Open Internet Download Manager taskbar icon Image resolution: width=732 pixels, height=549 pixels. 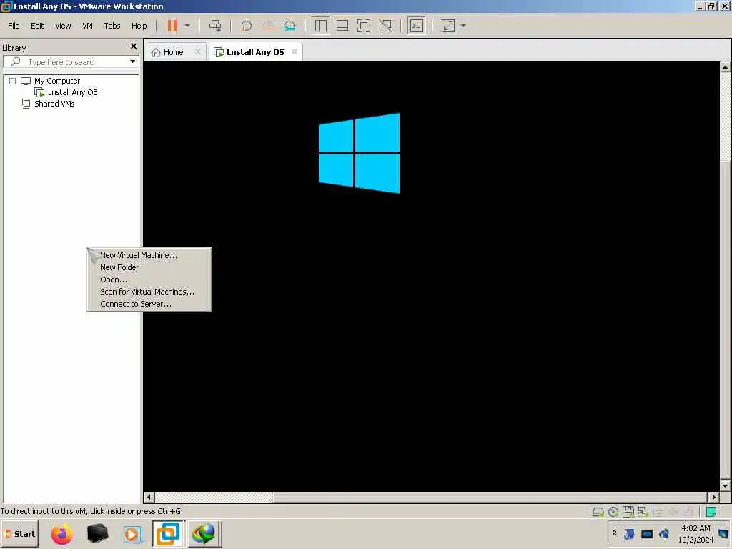pos(204,534)
